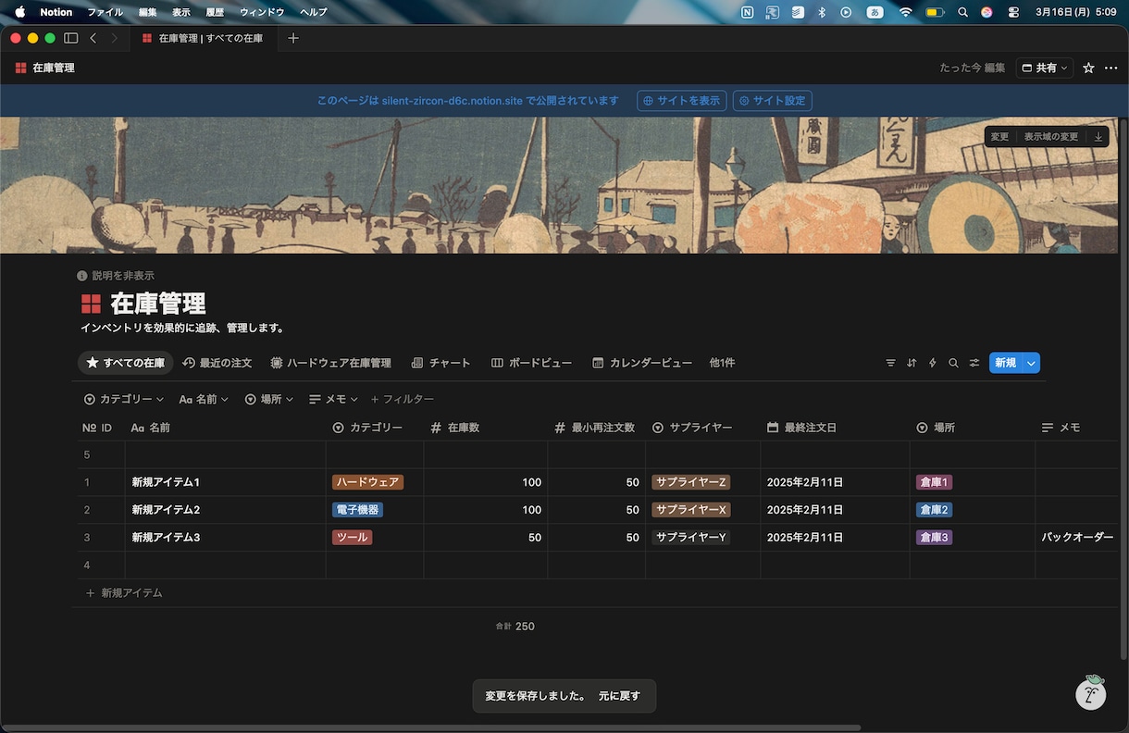Click 元に戻す in the toast

coord(619,696)
